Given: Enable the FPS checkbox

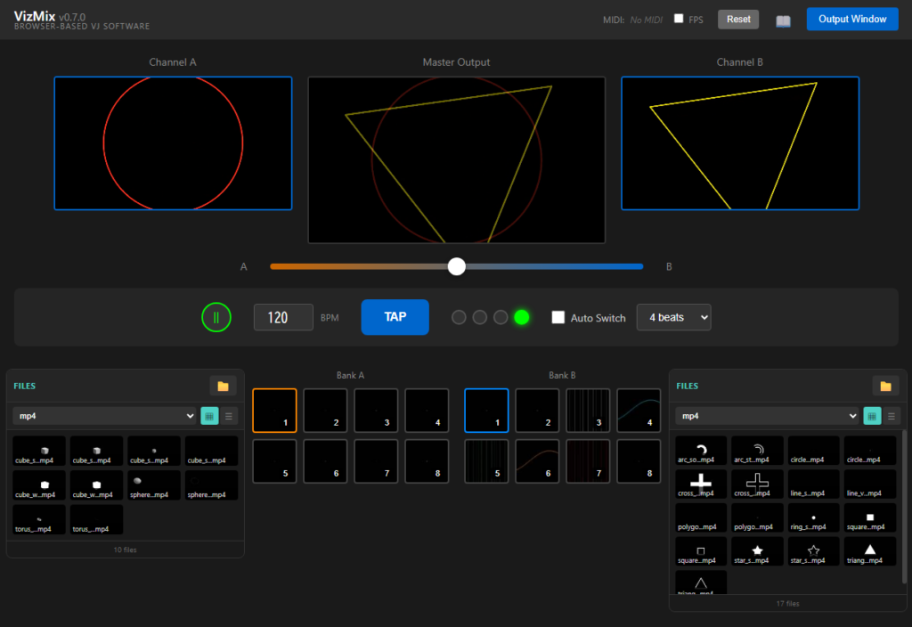Looking at the screenshot, I should click(679, 19).
